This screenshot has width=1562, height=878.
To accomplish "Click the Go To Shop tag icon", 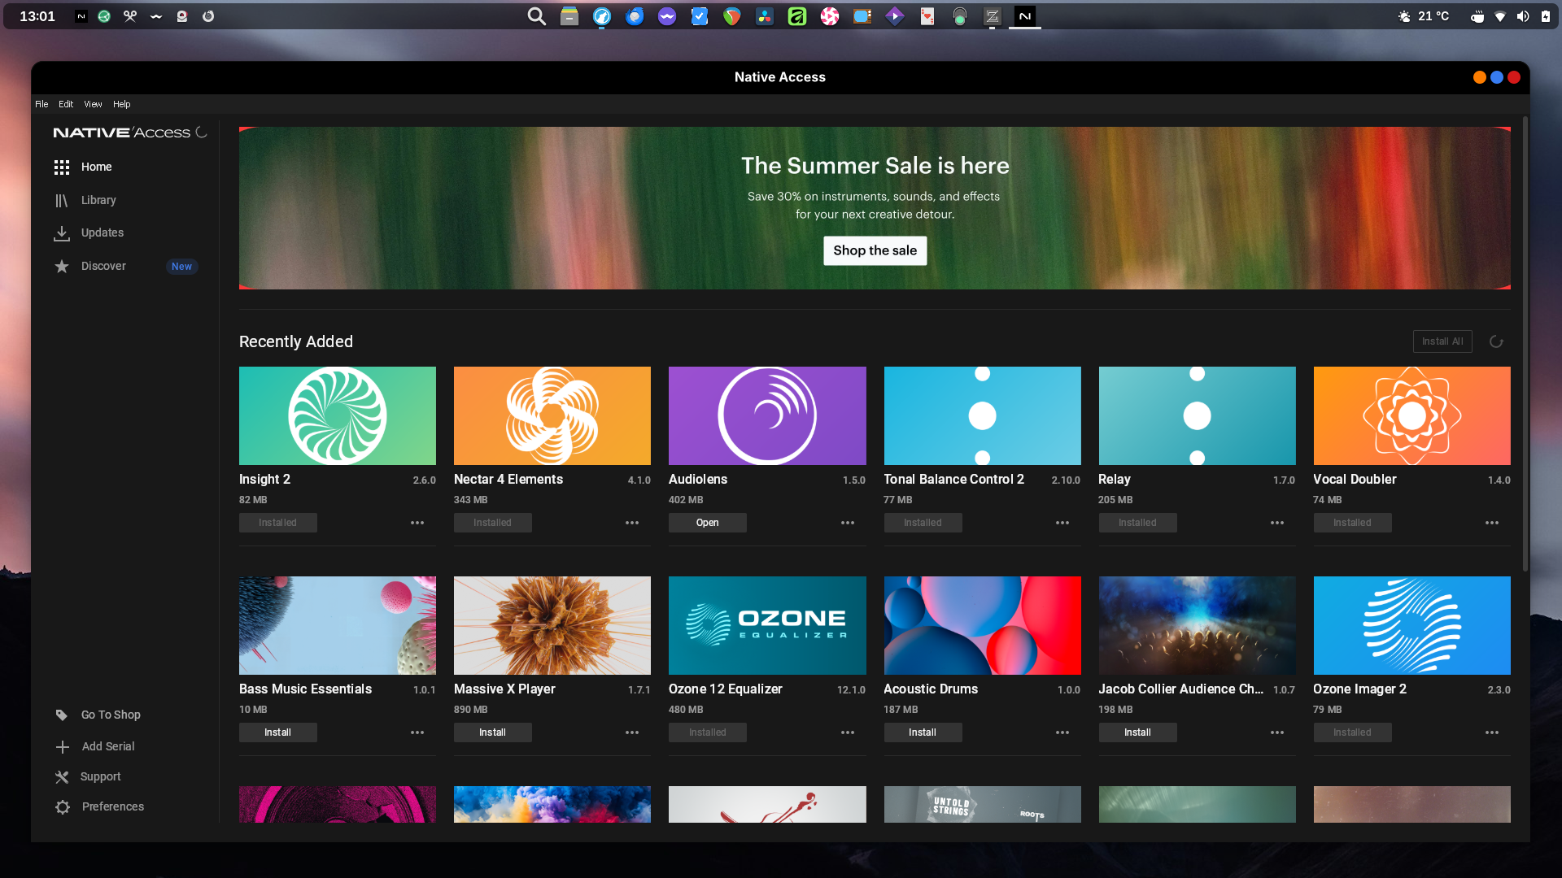I will tap(62, 715).
